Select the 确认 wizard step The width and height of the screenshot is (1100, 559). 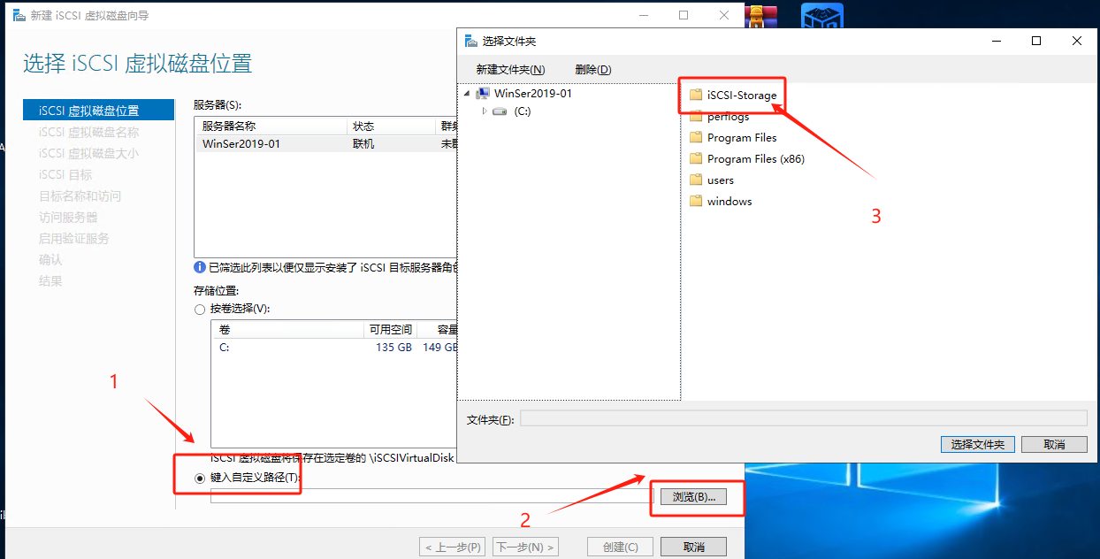pyautogui.click(x=50, y=259)
